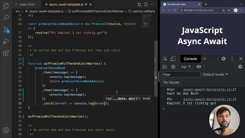Click line number 33 in gutter

coord(20,103)
